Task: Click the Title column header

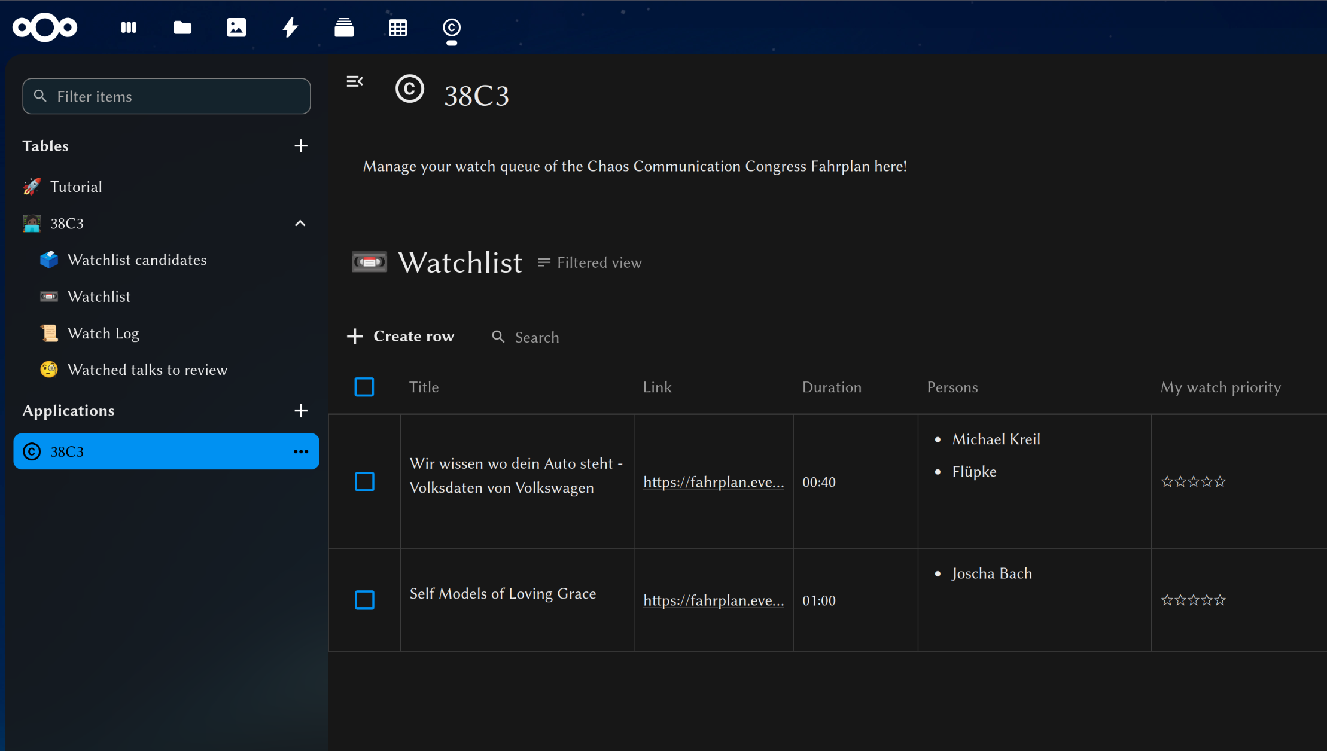Action: coord(424,387)
